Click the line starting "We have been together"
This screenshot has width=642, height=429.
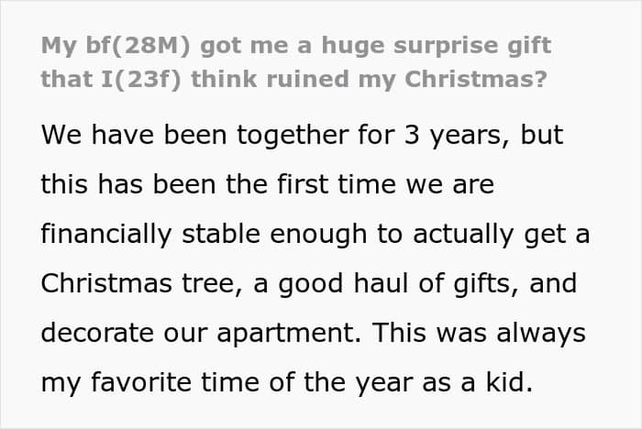tap(302, 135)
